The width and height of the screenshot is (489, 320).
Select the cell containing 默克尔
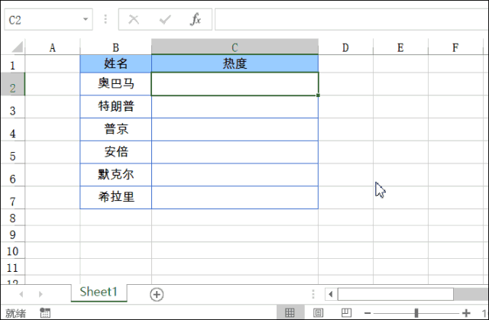coord(115,175)
